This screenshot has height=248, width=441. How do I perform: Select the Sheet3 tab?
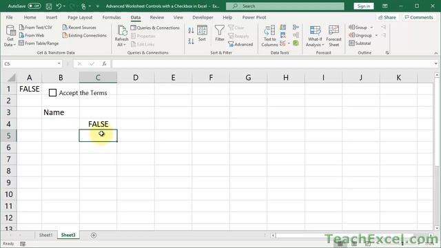click(68, 235)
